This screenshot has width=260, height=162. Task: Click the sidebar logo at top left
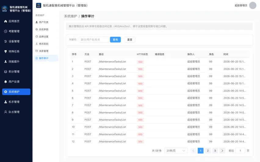click(5, 9)
